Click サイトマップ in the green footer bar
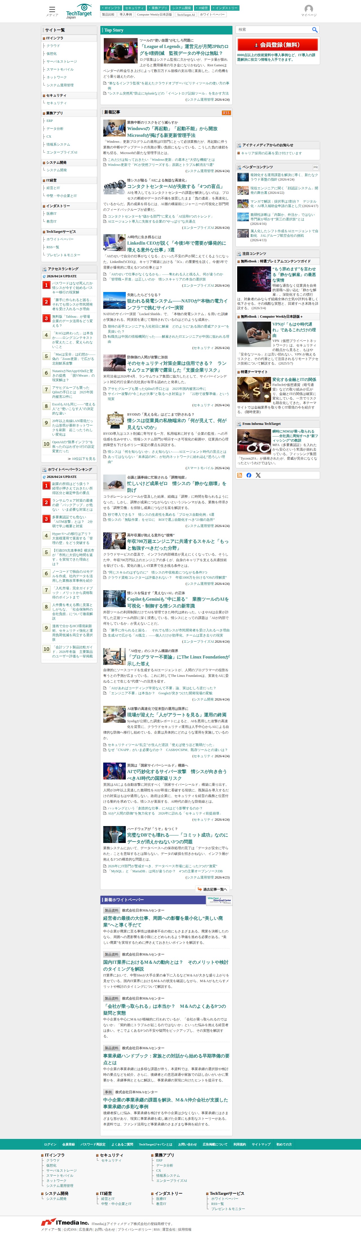 [261, 1144]
